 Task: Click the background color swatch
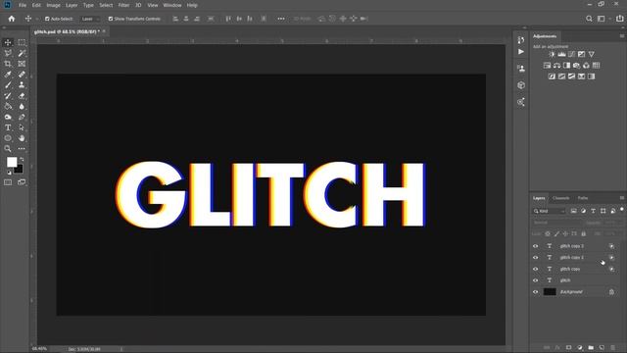[x=20, y=170]
